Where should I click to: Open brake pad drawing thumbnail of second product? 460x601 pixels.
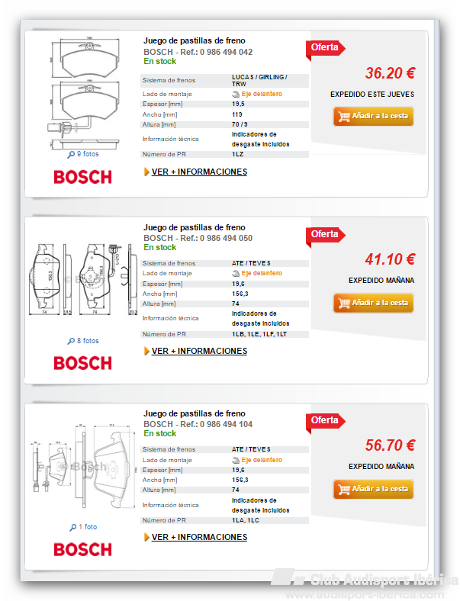pyautogui.click(x=82, y=279)
